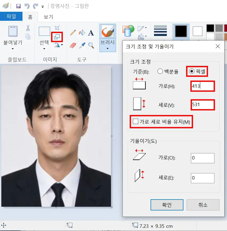Click the 세로(E) skew input field
Screen dimensions: 227x231
click(203, 178)
